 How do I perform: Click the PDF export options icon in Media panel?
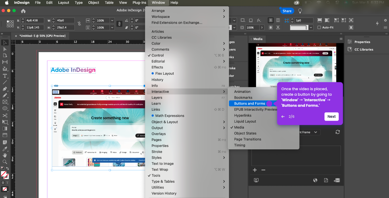[x=326, y=180]
